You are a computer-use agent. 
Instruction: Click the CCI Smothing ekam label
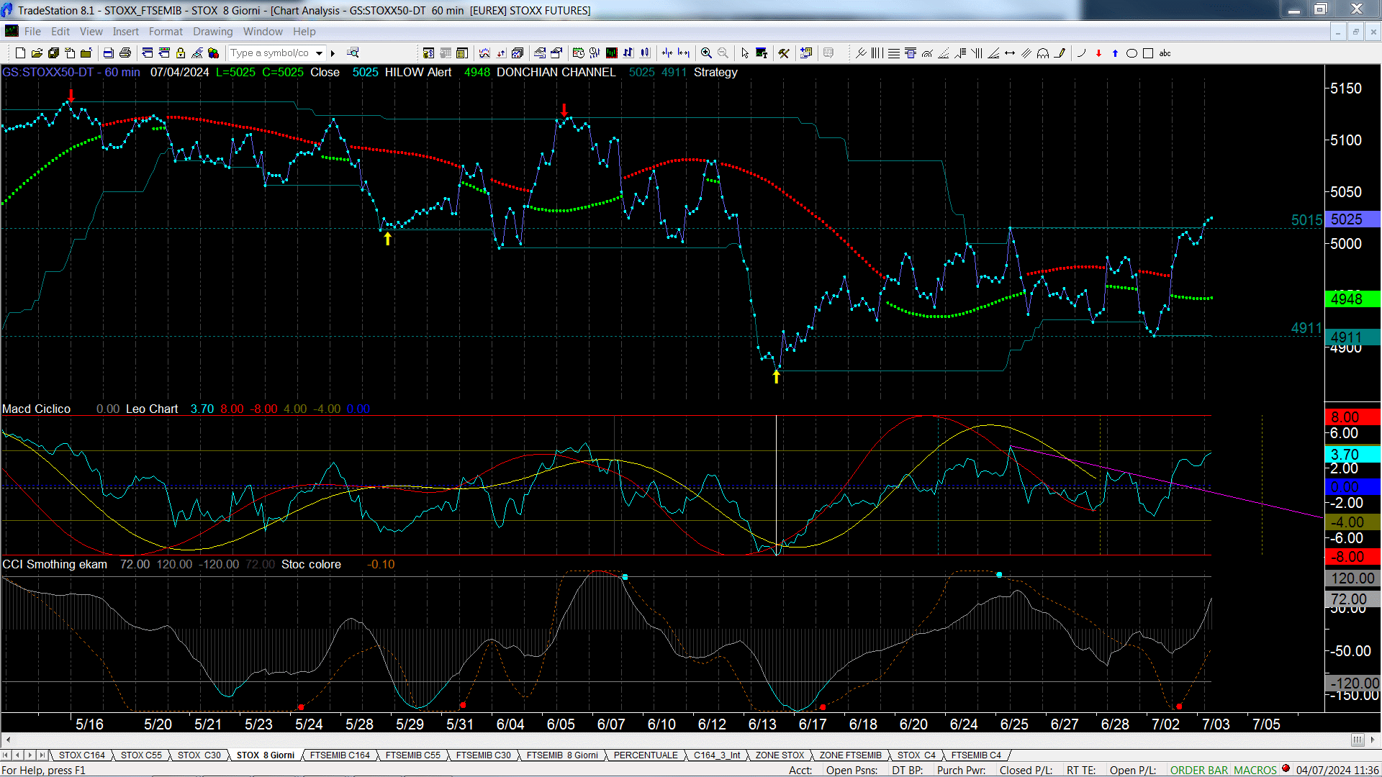coord(55,564)
